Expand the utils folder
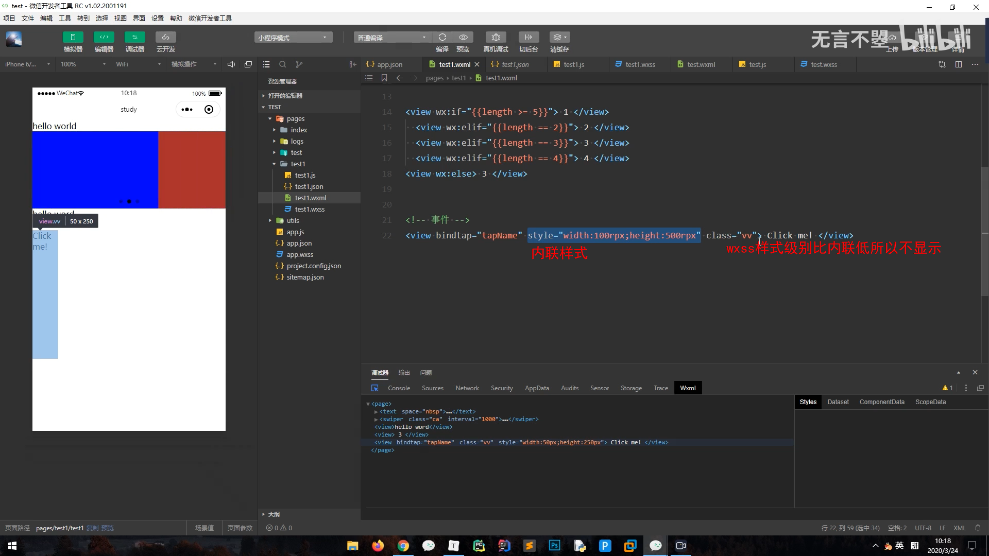Viewport: 989px width, 556px height. [293, 220]
